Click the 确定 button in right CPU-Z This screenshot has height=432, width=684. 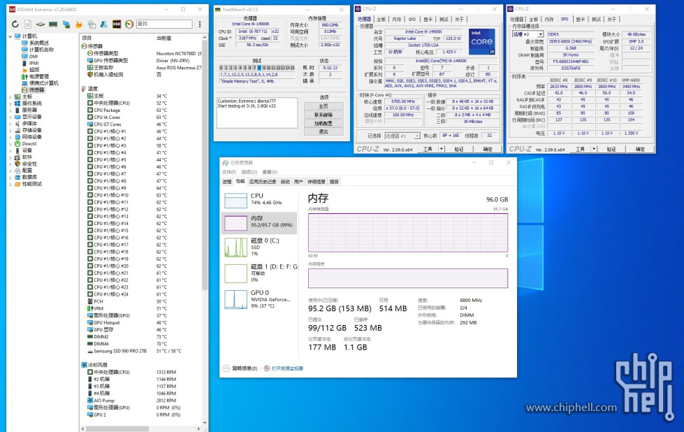(640, 149)
